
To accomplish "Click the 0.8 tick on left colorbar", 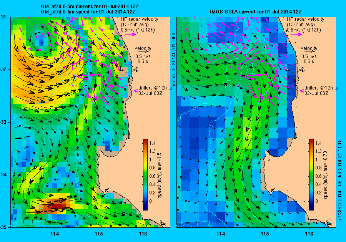I will click(152, 168).
